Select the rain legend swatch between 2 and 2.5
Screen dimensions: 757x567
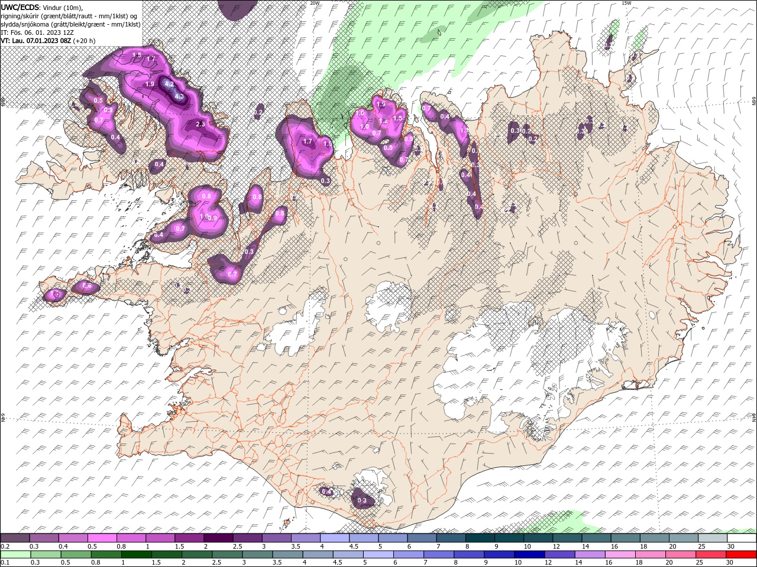pyautogui.click(x=196, y=554)
